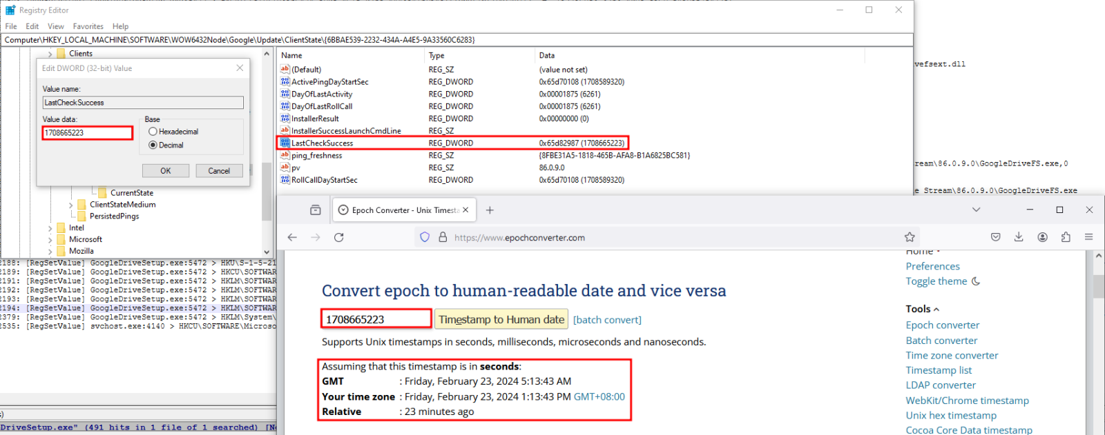Reload the Epoch Converter page
This screenshot has width=1105, height=435.
click(339, 237)
